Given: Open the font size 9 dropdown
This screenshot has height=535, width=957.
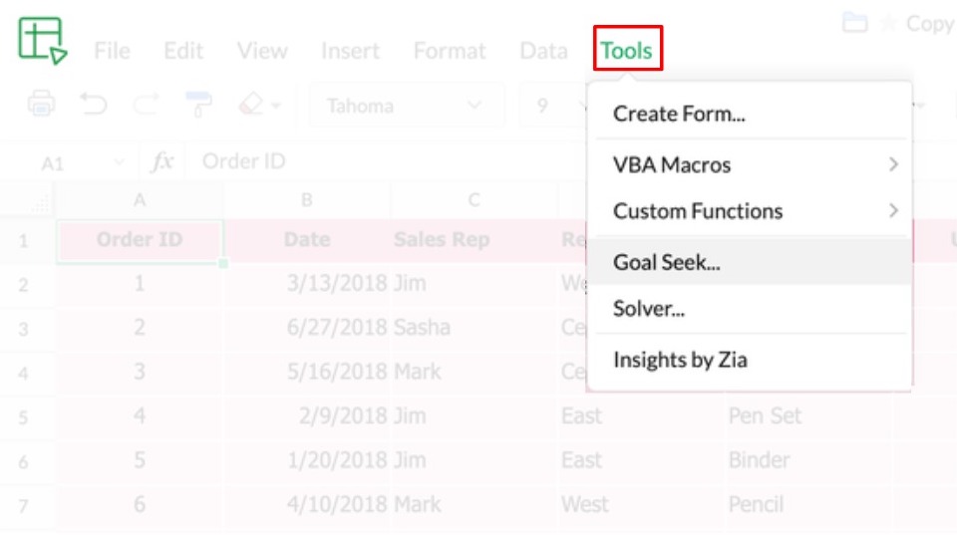Looking at the screenshot, I should click(x=554, y=105).
